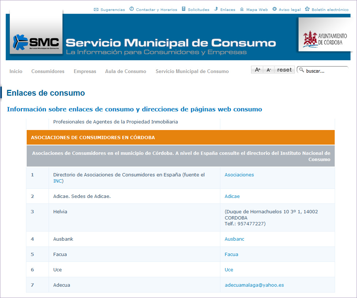Open the Mapa Web link
This screenshot has width=357, height=298.
click(257, 10)
